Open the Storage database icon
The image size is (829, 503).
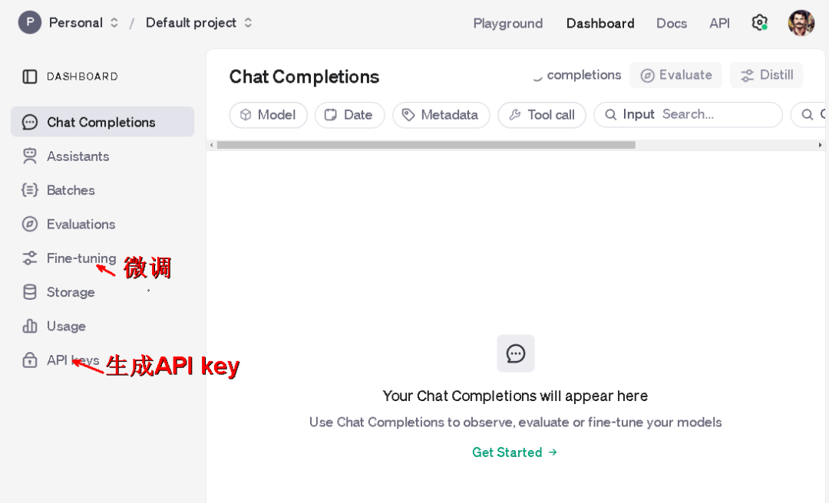[x=28, y=292]
